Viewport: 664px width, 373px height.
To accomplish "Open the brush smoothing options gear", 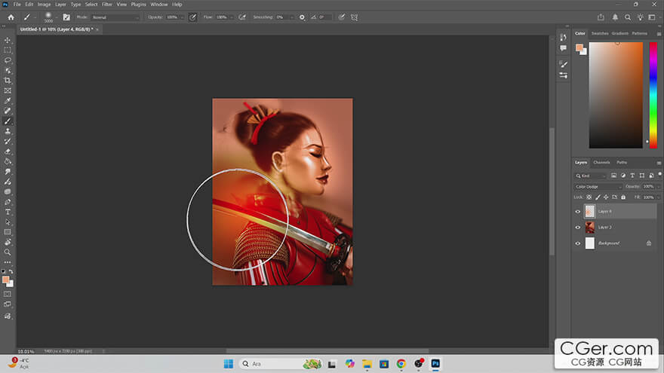I will pos(303,17).
